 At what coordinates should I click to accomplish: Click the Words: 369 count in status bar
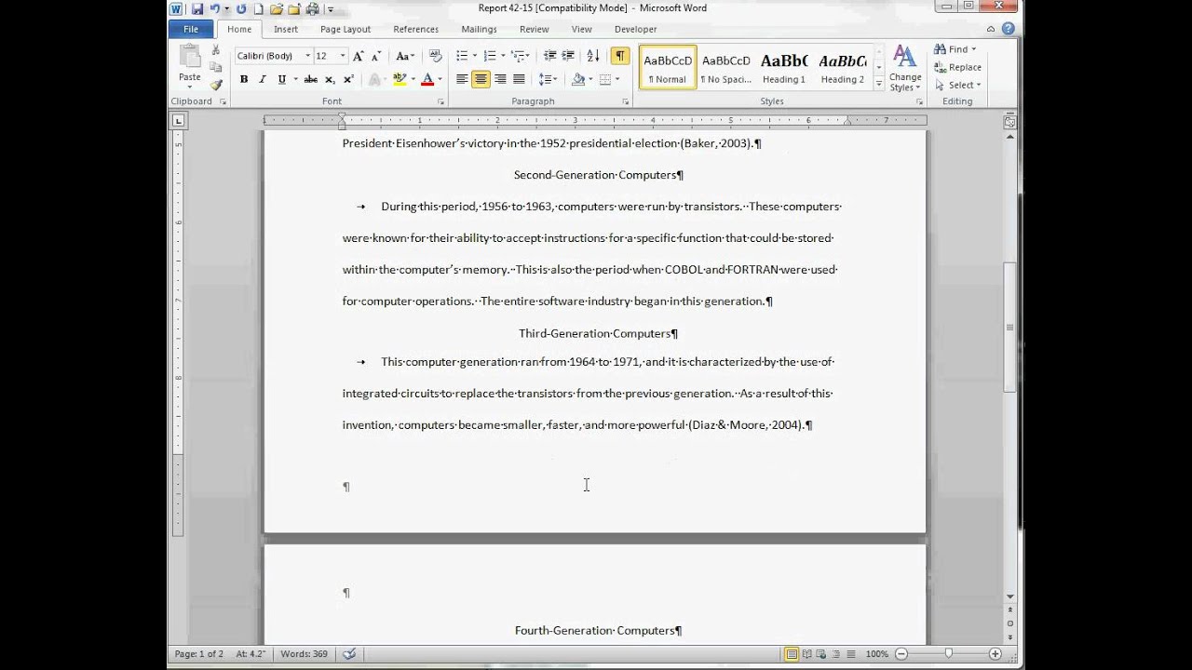[304, 654]
